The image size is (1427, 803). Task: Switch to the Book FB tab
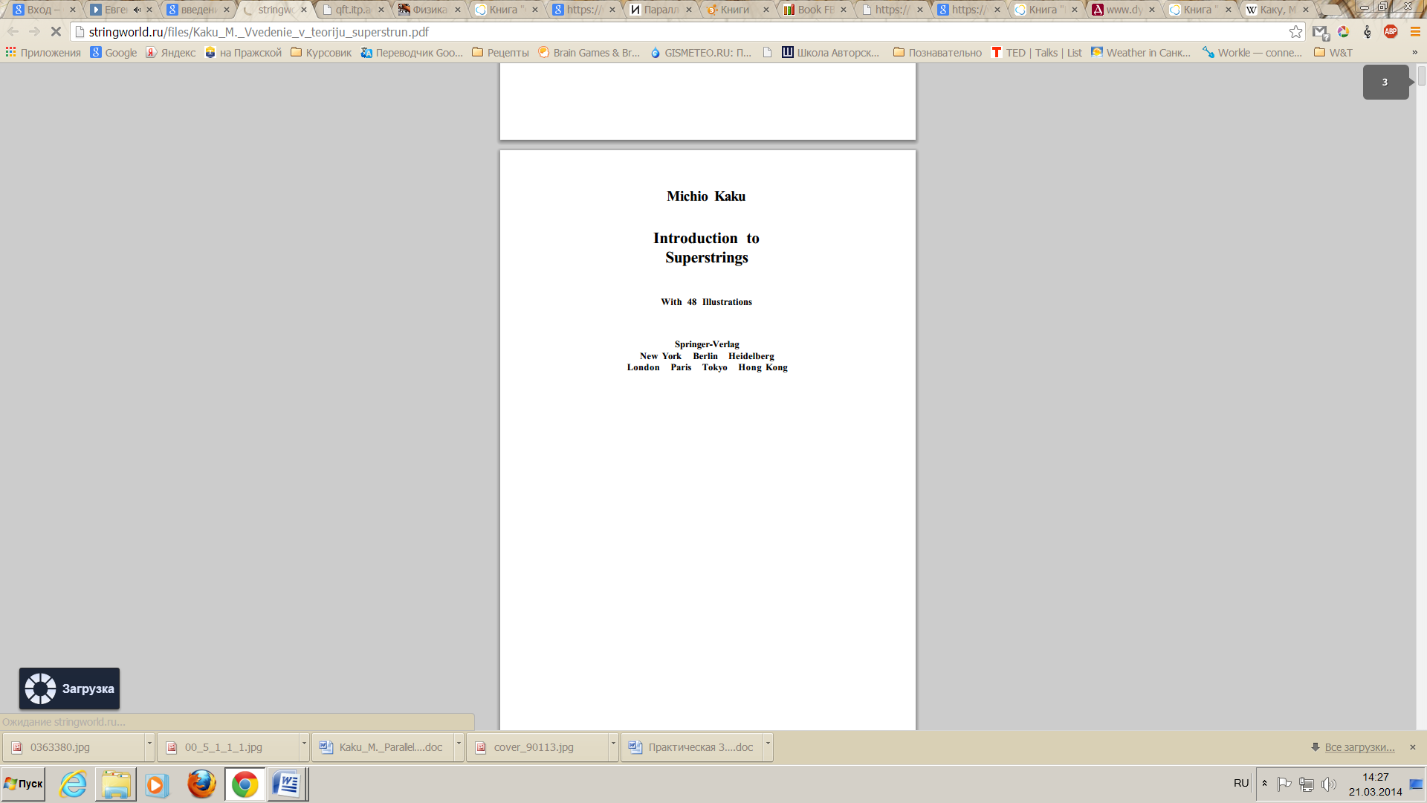click(815, 10)
